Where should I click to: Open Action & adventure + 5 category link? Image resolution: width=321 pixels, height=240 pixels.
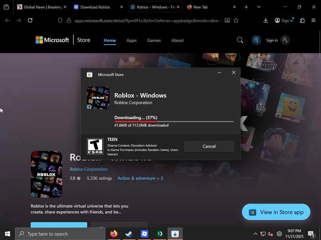140,178
